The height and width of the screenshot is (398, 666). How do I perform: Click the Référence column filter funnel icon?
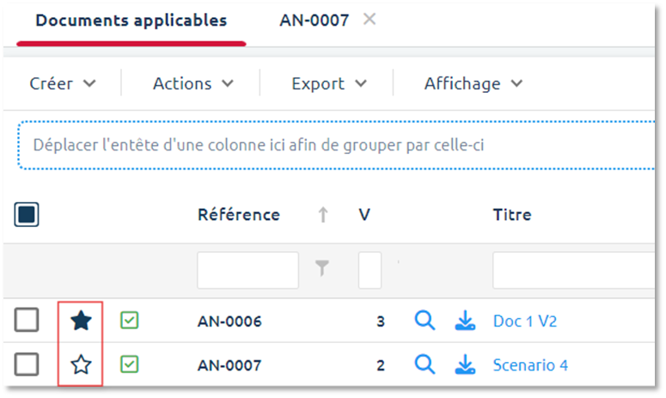[x=322, y=270]
